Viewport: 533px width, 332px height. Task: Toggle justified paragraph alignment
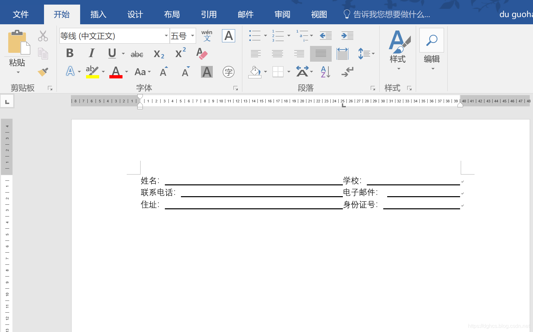(x=321, y=53)
